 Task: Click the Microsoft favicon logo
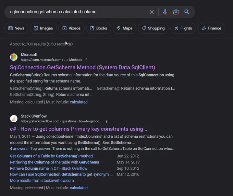point(14,57)
